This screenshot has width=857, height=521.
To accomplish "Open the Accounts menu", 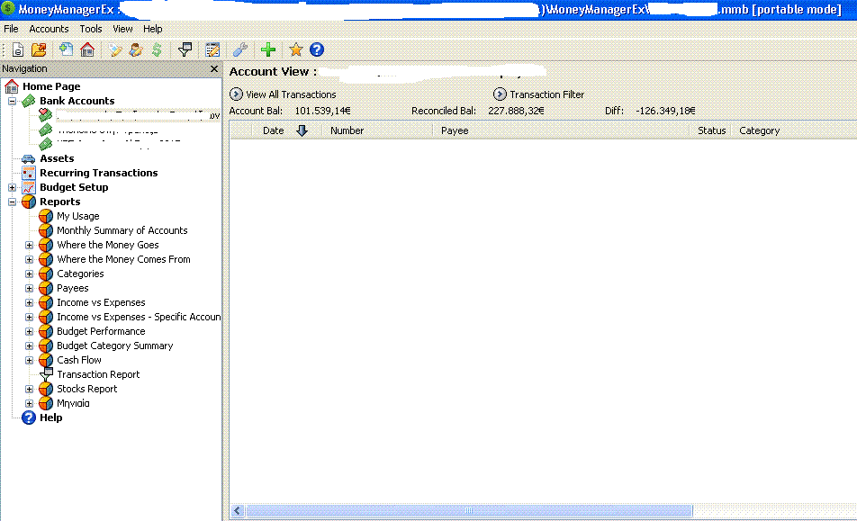I will click(49, 29).
